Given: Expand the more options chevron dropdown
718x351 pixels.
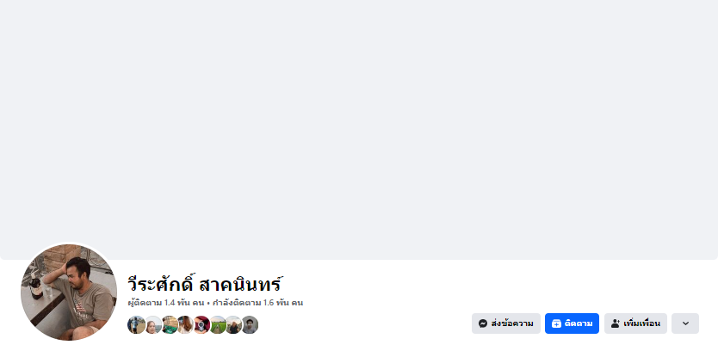Looking at the screenshot, I should click(685, 323).
